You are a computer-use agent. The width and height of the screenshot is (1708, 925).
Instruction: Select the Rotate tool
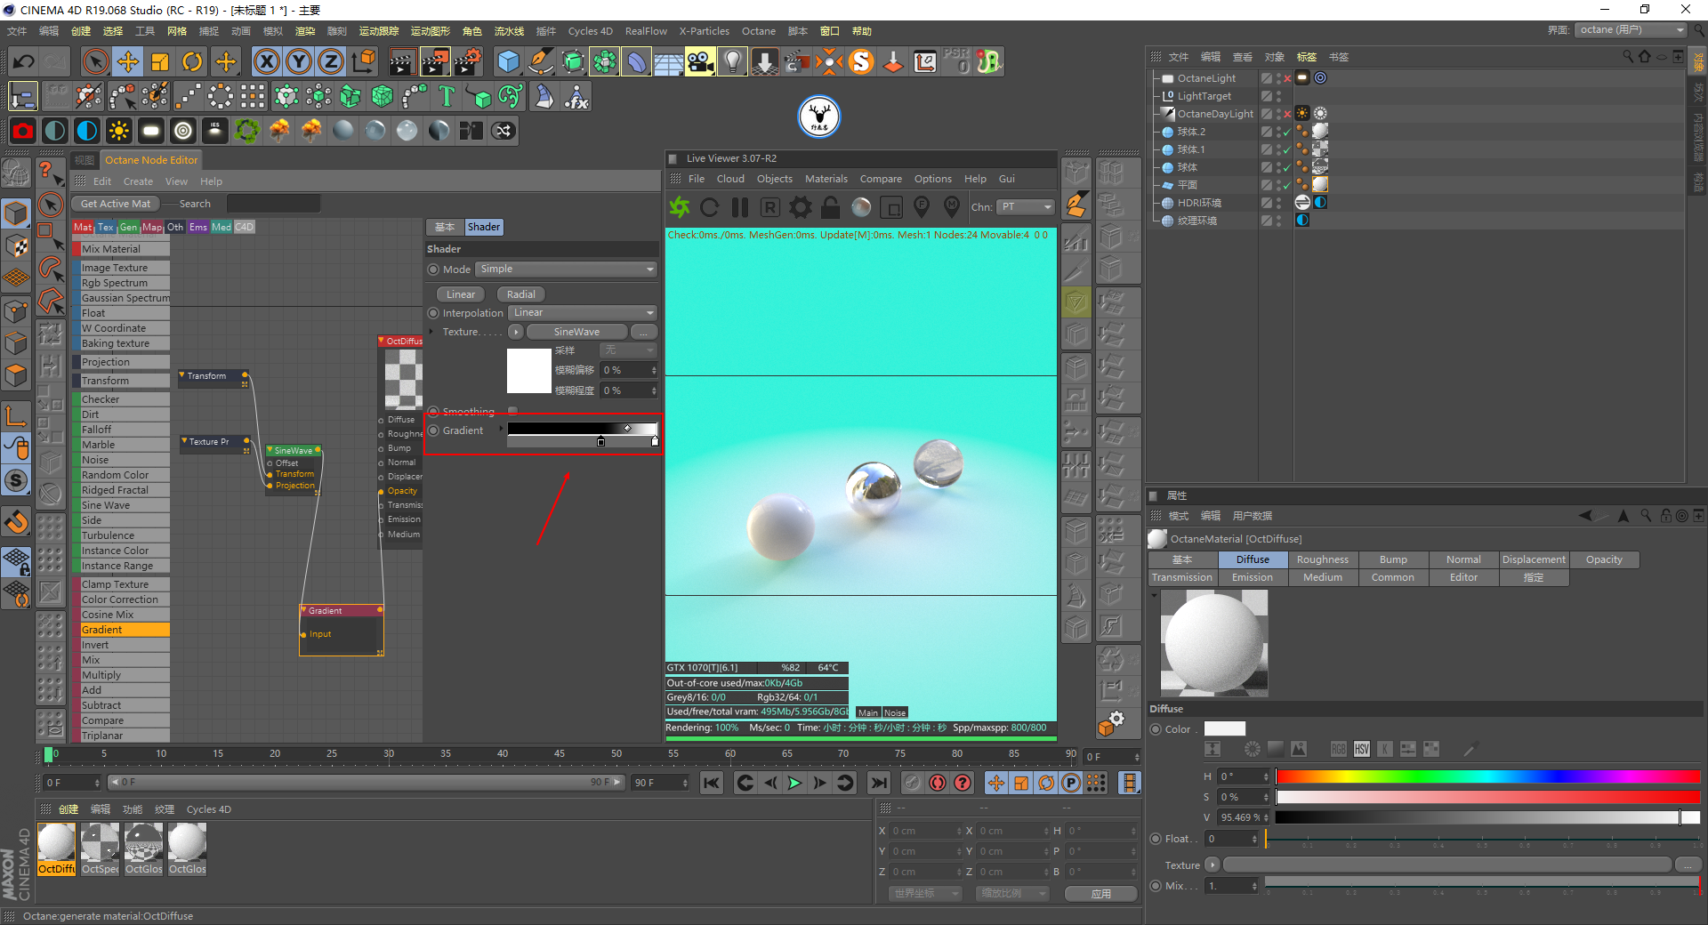(192, 61)
